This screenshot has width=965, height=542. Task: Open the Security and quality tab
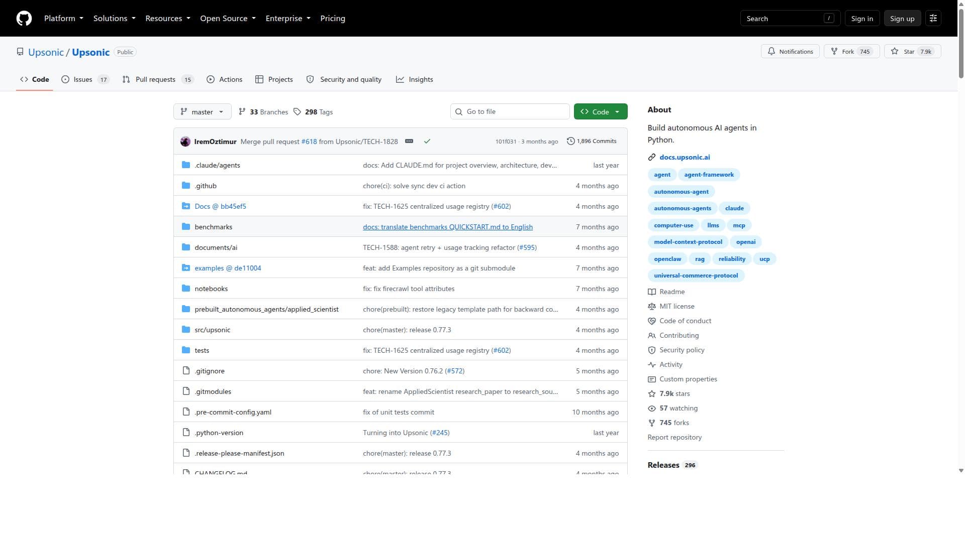(344, 79)
